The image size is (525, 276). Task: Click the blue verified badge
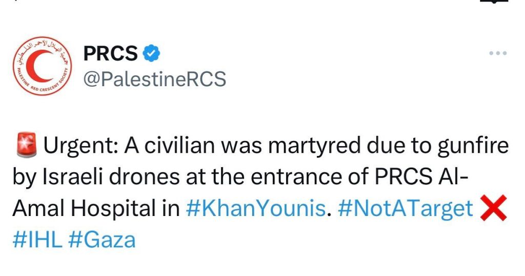pyautogui.click(x=151, y=53)
